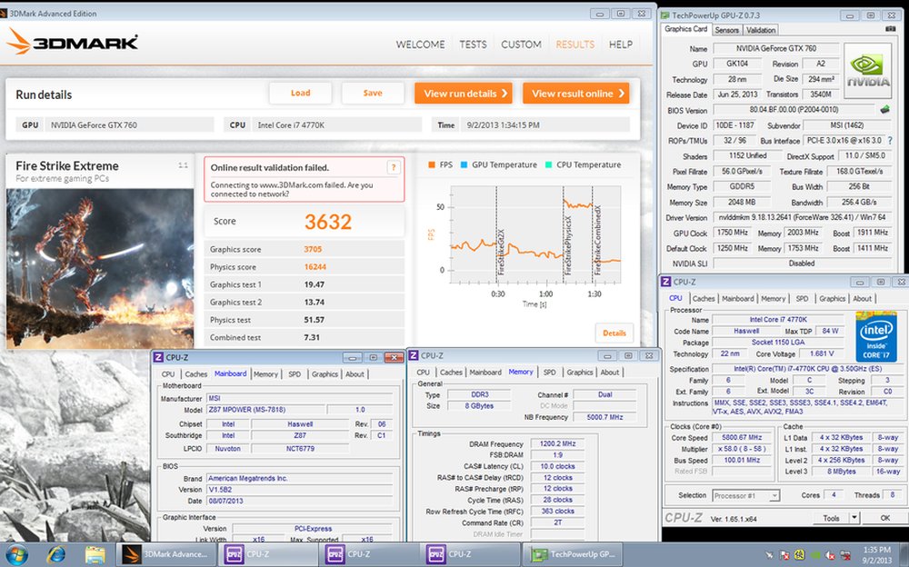This screenshot has height=567, width=909.
Task: Click the teal CPU Temperature legend swatch
Action: pos(548,164)
